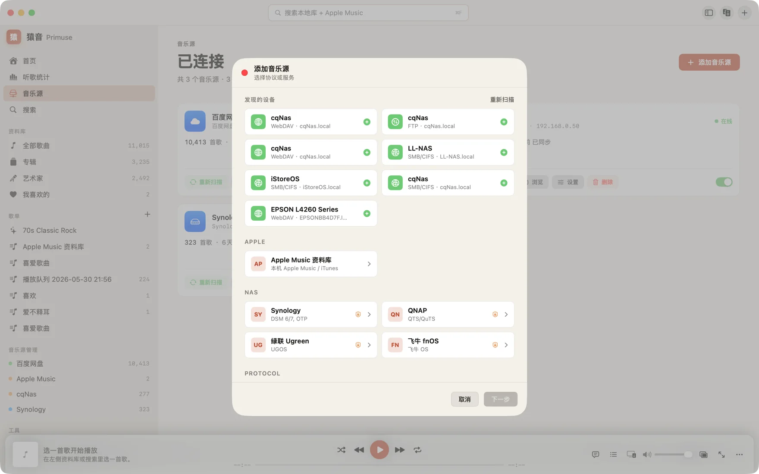Add cqNas SMB/CIFS device
Image resolution: width=759 pixels, height=474 pixels.
pyautogui.click(x=504, y=183)
